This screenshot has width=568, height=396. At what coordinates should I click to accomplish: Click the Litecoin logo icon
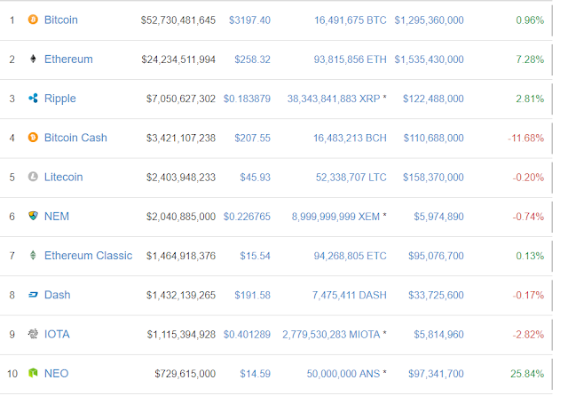click(34, 177)
